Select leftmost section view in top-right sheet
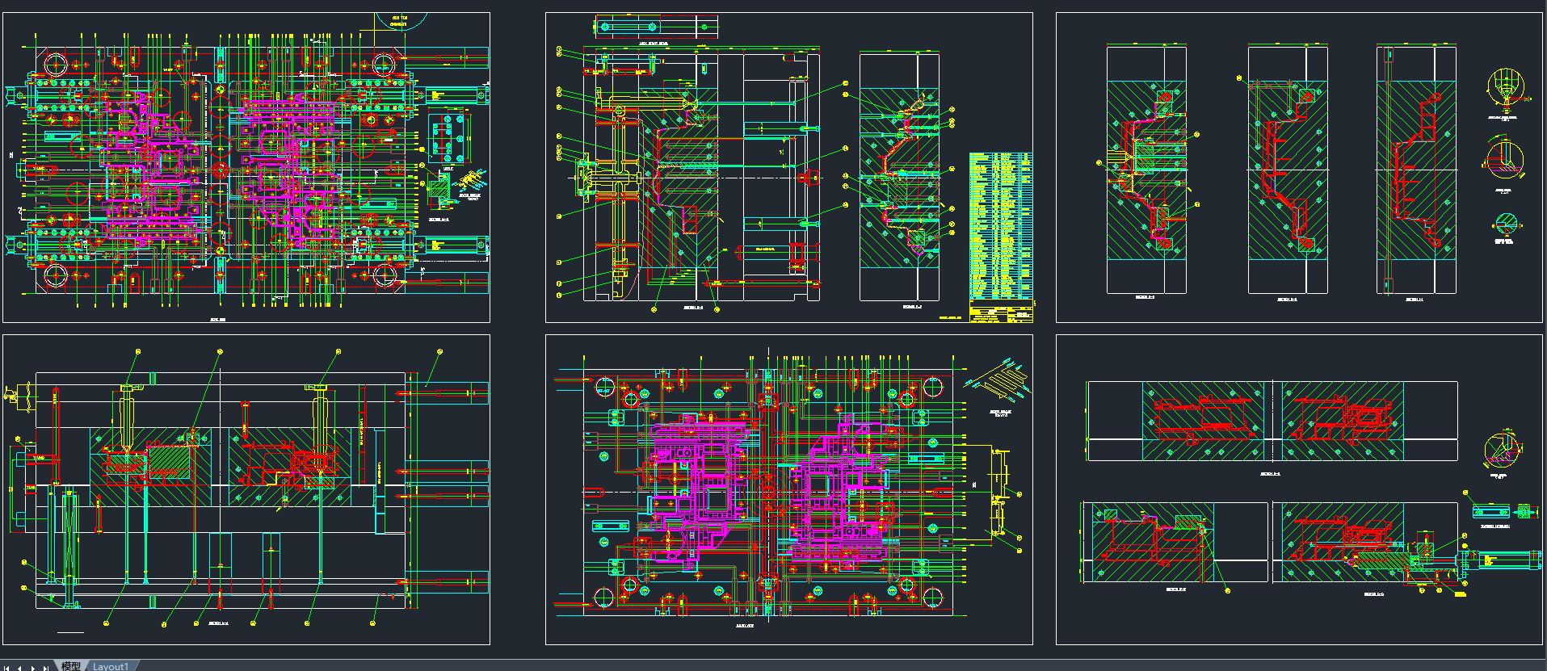This screenshot has height=671, width=1547. click(x=1146, y=170)
